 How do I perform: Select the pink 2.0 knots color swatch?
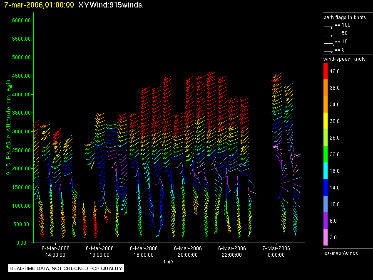tap(326, 238)
